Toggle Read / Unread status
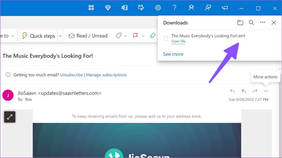The image size is (282, 158). click(x=88, y=36)
